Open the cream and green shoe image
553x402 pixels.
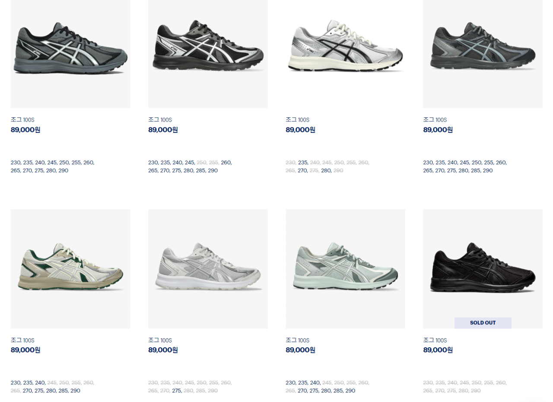(70, 269)
